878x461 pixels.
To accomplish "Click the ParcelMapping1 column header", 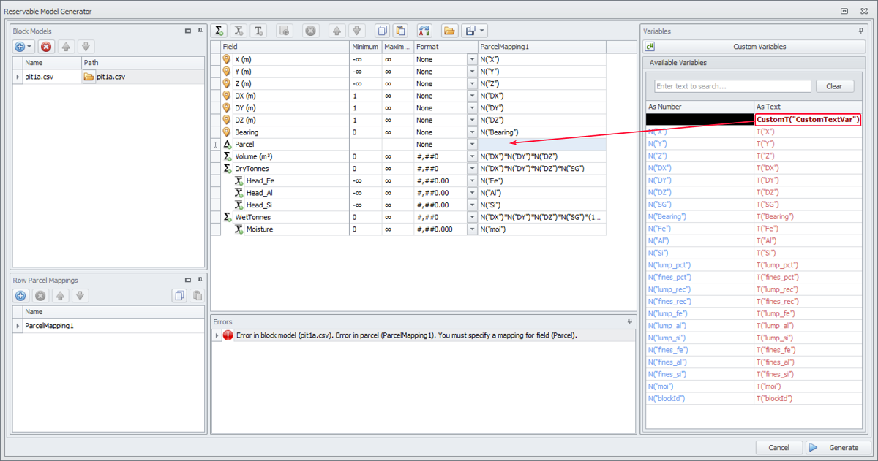I will [541, 47].
